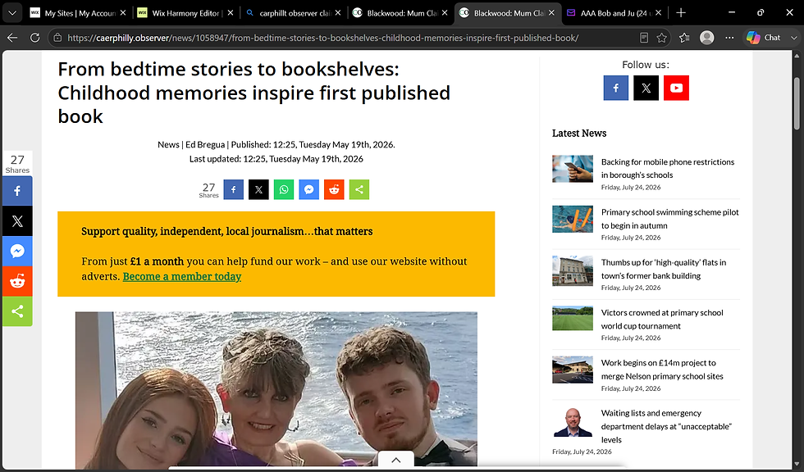Screen dimensions: 804x472
Task: Share article on Facebook in left sidebar
Action: coord(17,191)
